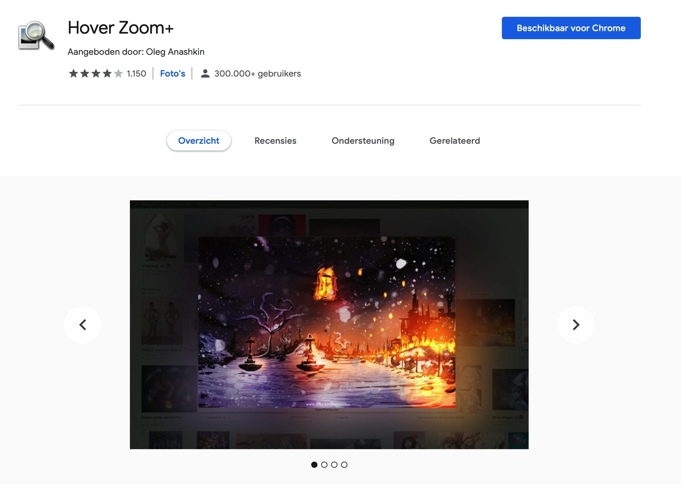The image size is (681, 484).
Task: Switch to the Ondersteuning tab
Action: point(363,141)
